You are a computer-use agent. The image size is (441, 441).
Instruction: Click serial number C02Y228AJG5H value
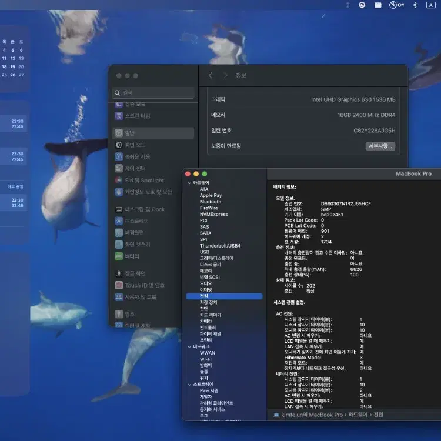coord(374,131)
